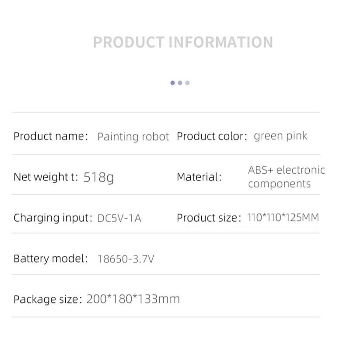Click the 18650-3.7V battery value
This screenshot has width=350, height=350.
(x=126, y=259)
